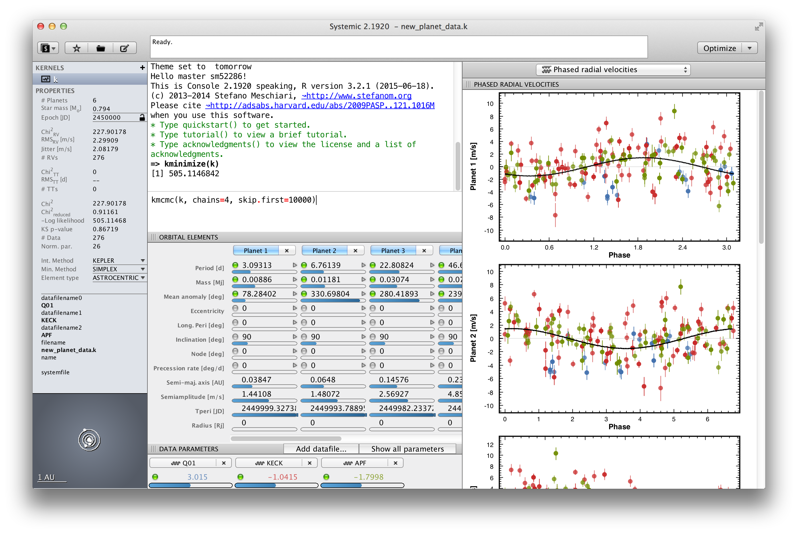The image size is (798, 534).
Task: Click the edit pencil toolbar icon
Action: pyautogui.click(x=124, y=48)
